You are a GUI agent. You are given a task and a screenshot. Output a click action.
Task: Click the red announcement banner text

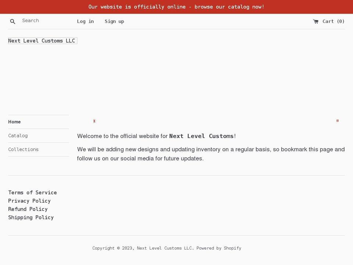[x=176, y=7]
